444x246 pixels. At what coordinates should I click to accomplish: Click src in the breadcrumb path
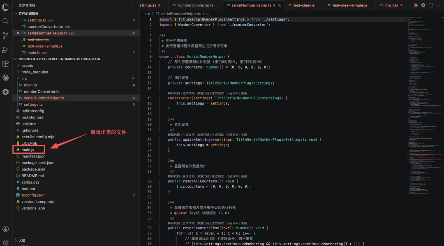tap(147, 14)
